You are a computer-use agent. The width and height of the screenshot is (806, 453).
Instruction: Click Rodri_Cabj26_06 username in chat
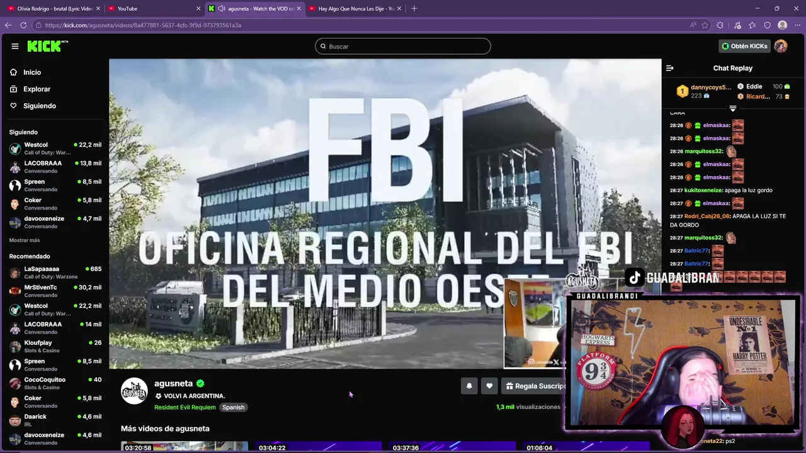tap(707, 216)
